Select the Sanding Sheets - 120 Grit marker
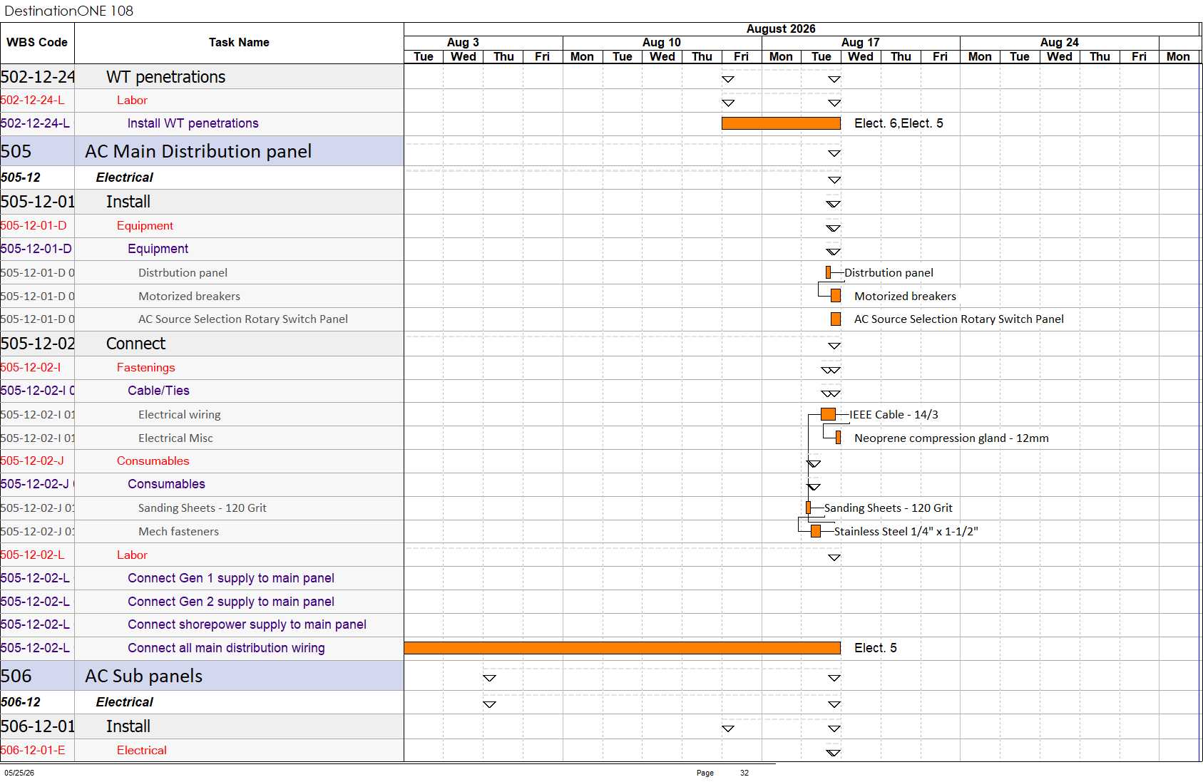Viewport: 1203px width, 782px height. tap(808, 508)
